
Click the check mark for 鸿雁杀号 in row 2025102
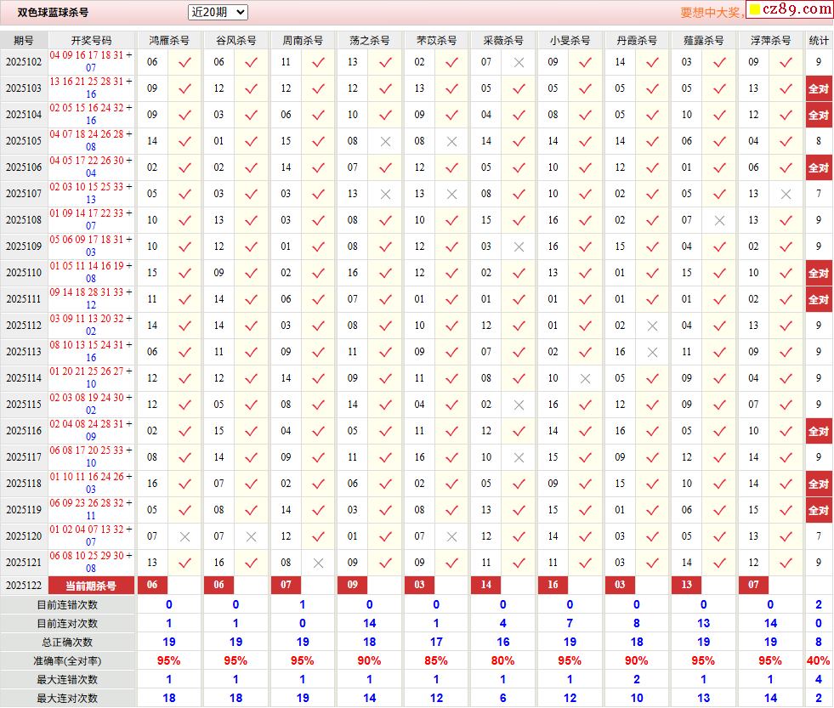[x=184, y=62]
